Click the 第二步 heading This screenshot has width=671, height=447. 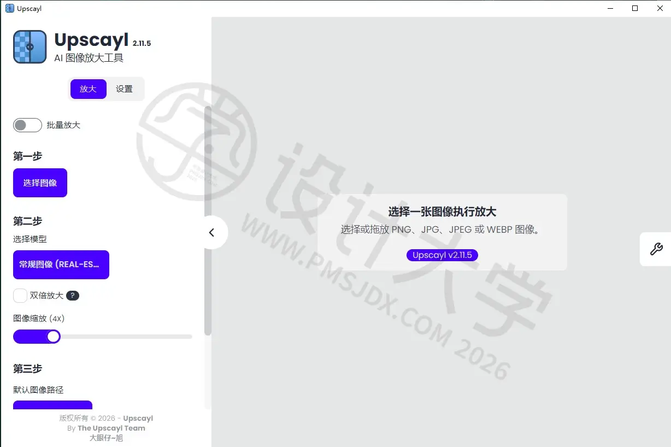click(27, 221)
